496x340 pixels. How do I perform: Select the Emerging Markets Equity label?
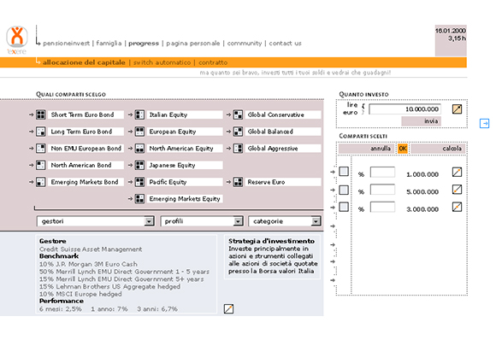(x=185, y=199)
